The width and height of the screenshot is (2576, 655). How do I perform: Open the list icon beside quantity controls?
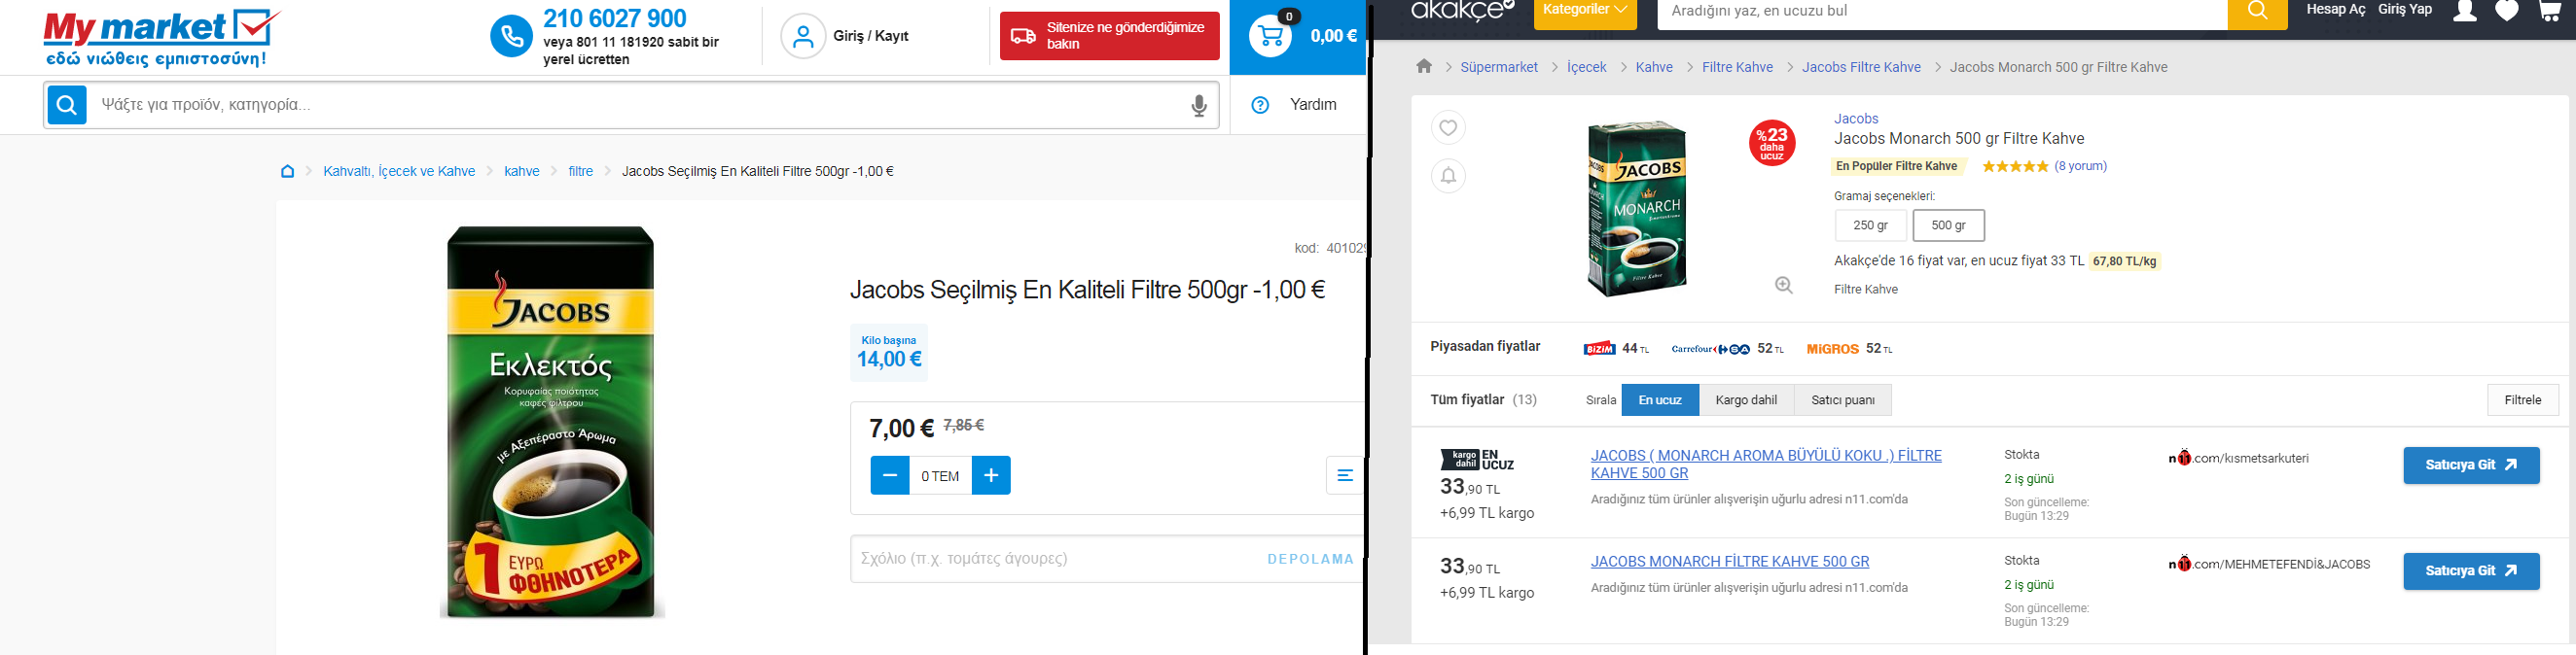(1345, 475)
